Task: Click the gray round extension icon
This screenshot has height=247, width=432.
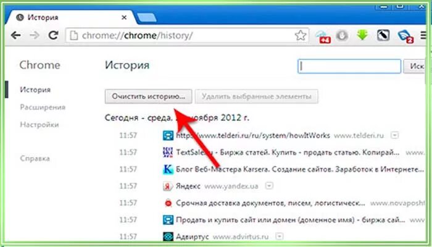Action: [x=342, y=36]
